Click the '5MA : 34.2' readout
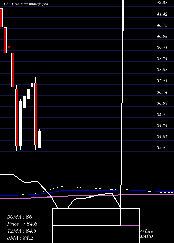This screenshot has height=243, width=174. [20, 238]
